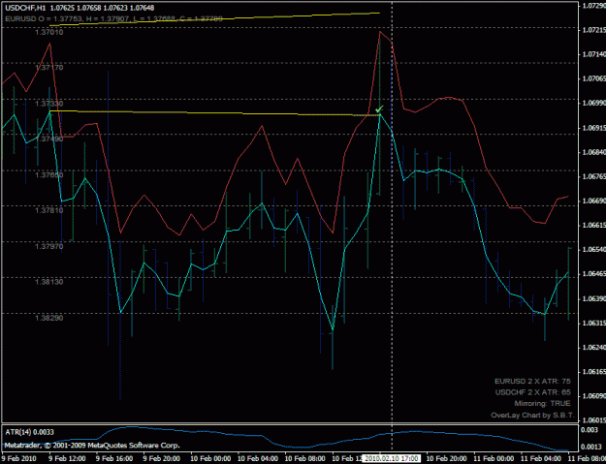This screenshot has width=606, height=464.
Task: Click the 1.38130 overlay price label
Action: [x=49, y=282]
